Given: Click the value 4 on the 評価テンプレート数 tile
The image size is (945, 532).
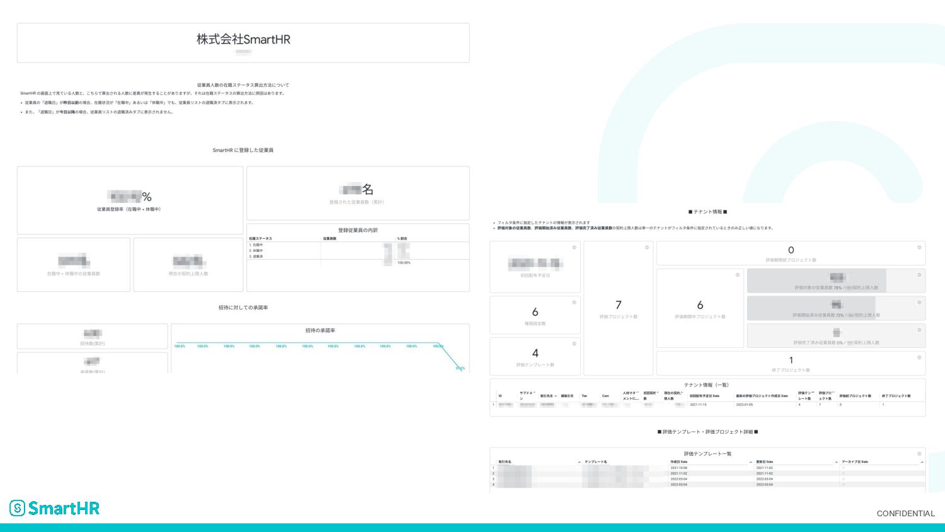Looking at the screenshot, I should [535, 353].
